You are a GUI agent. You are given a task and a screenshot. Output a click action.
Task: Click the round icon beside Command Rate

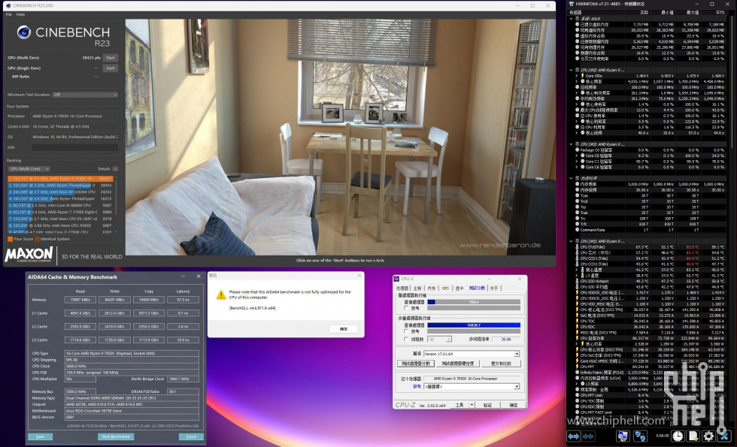click(x=578, y=230)
